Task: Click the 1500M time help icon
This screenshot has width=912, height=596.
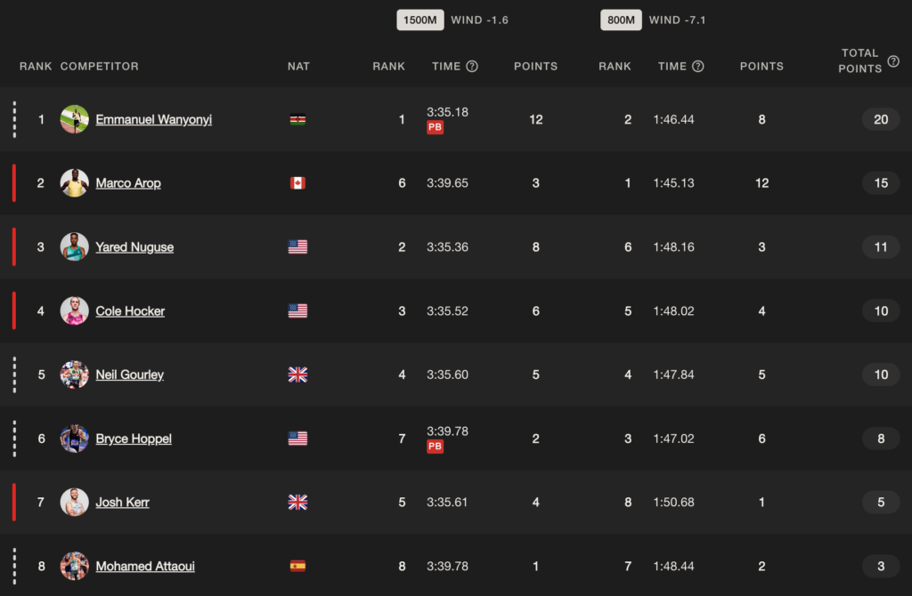Action: [472, 66]
